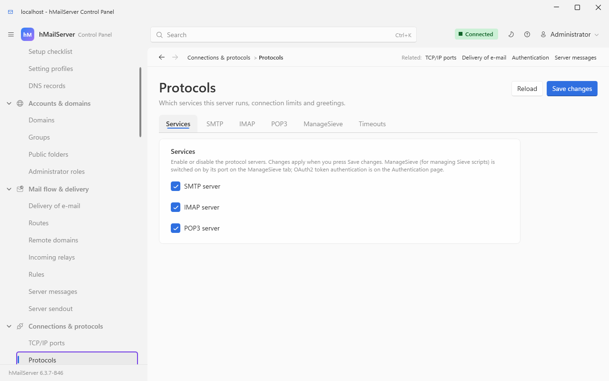Image resolution: width=609 pixels, height=381 pixels.
Task: Switch to the SMTP tab
Action: (215, 124)
